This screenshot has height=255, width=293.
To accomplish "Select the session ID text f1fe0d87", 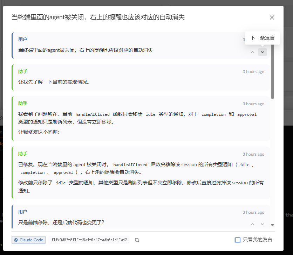I will [x=89, y=240].
